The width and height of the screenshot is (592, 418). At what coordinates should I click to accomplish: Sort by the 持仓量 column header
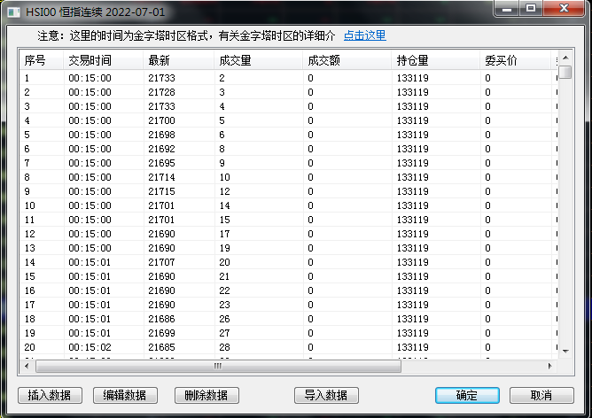[436, 60]
